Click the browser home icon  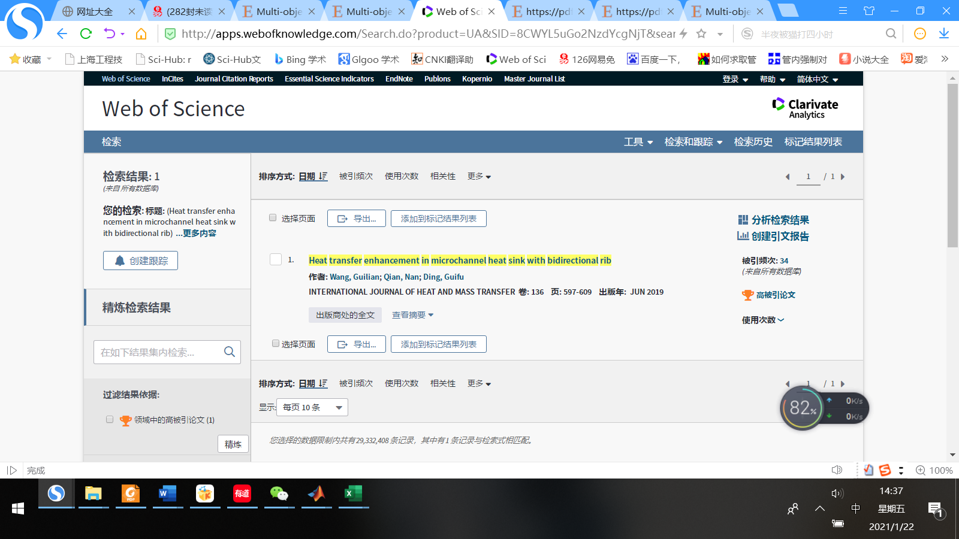click(141, 34)
